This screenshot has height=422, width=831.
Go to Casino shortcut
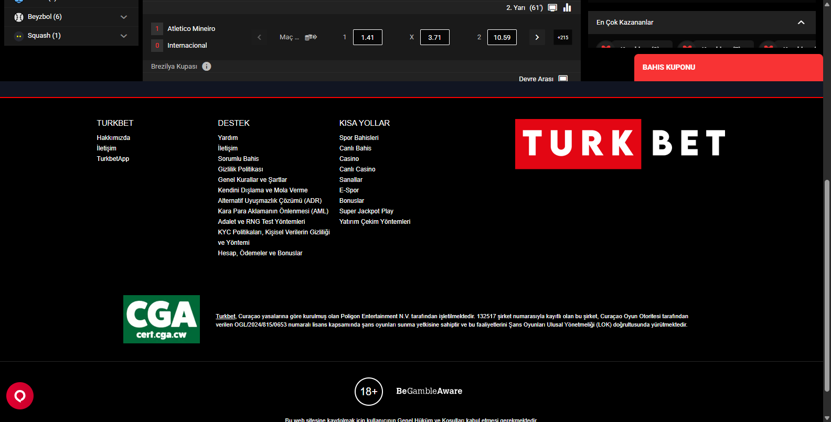click(x=349, y=159)
